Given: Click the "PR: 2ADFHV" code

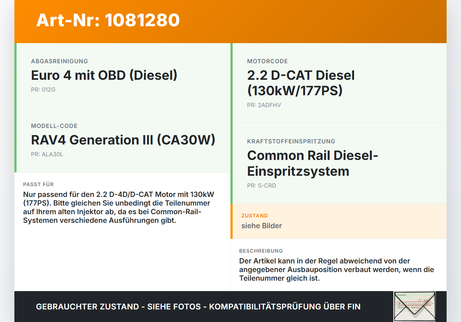Looking at the screenshot, I should 264,105.
